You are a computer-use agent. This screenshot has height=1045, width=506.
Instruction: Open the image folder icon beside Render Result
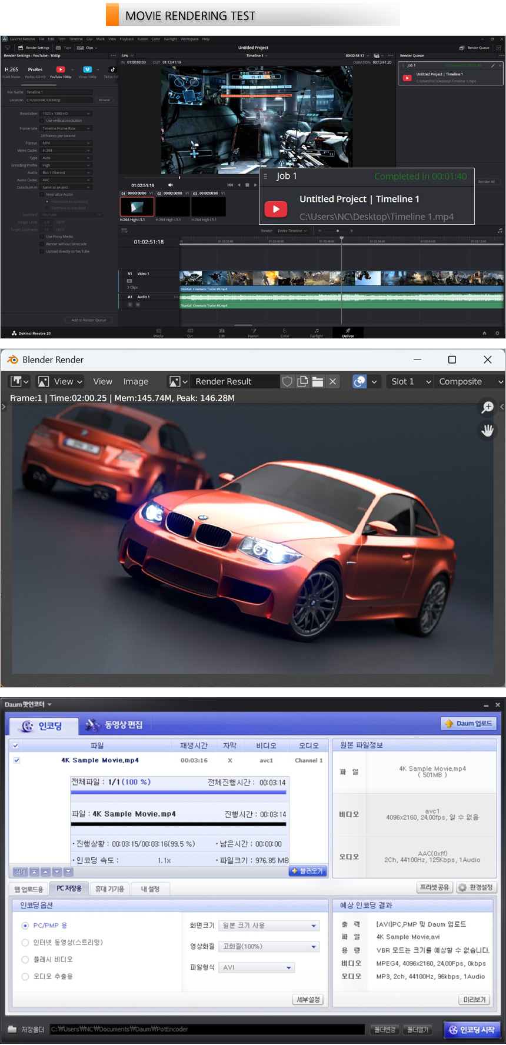pyautogui.click(x=318, y=381)
